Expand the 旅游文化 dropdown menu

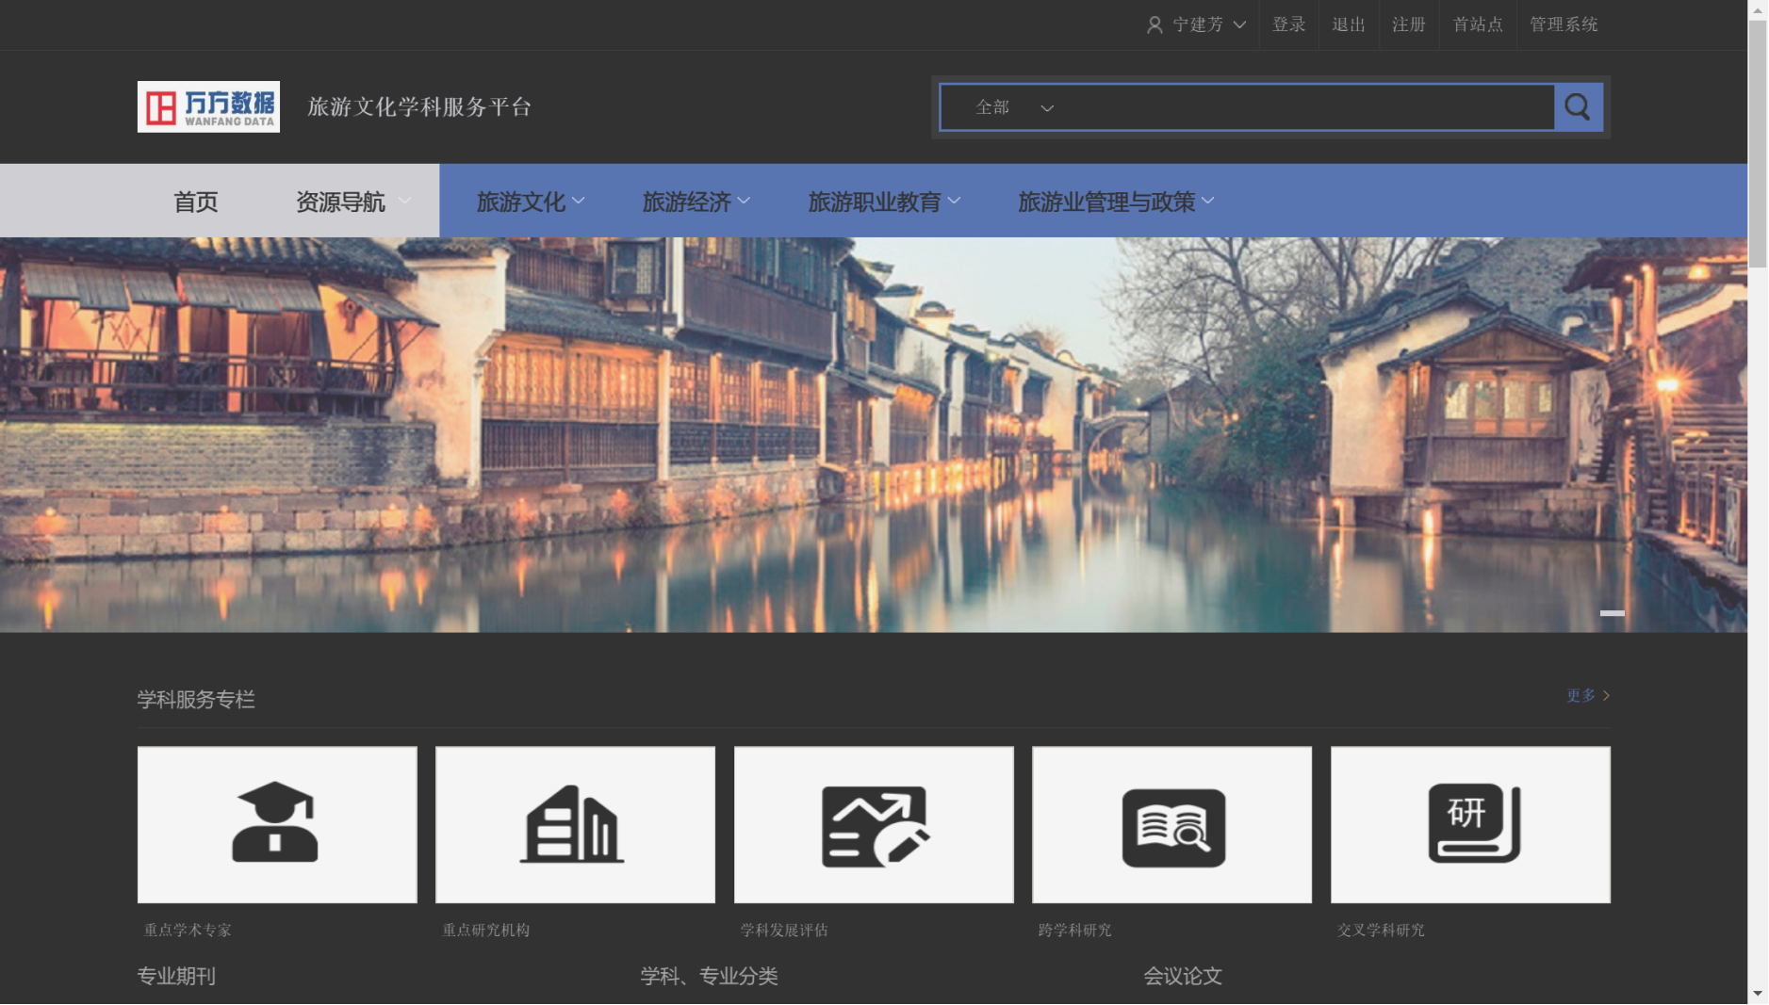pyautogui.click(x=531, y=202)
